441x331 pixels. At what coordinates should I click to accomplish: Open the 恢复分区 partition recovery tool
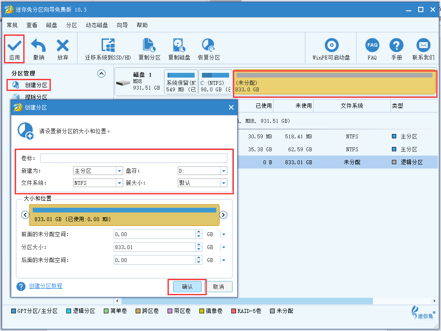click(209, 49)
